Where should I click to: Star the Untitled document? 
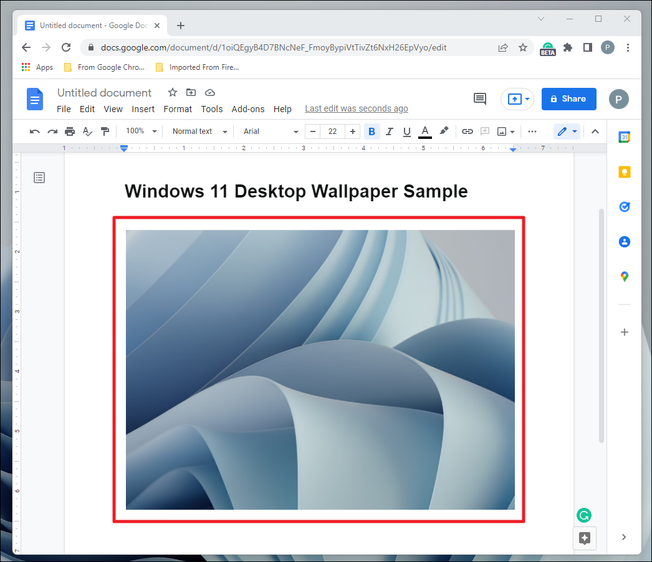tap(173, 92)
